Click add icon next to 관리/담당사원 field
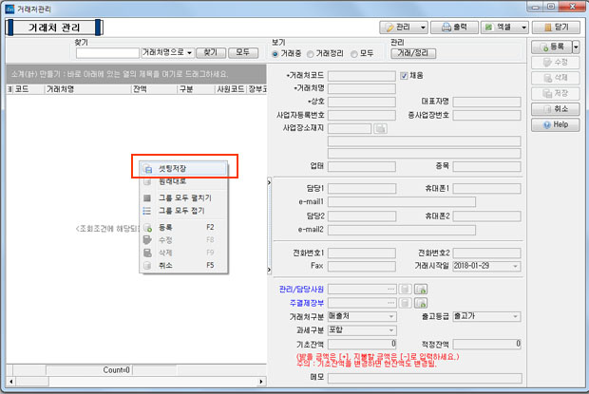 [420, 289]
